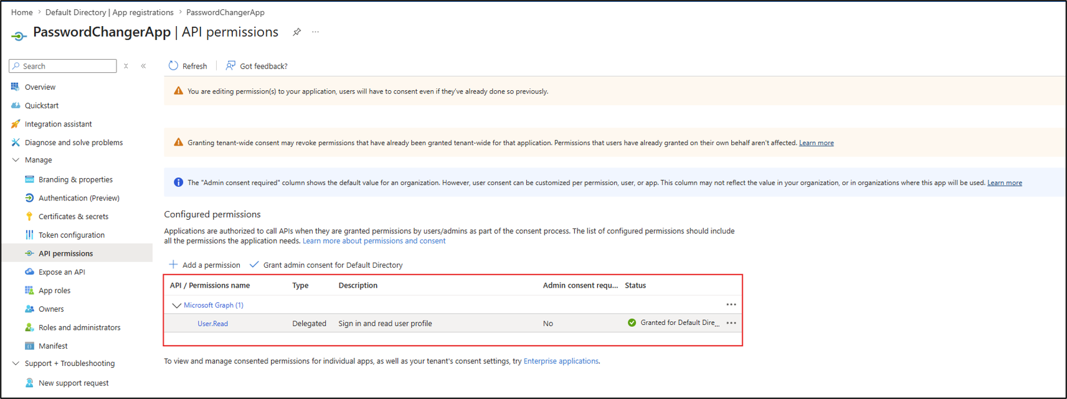
Task: Open Learn more about permissions and consent
Action: pos(374,241)
